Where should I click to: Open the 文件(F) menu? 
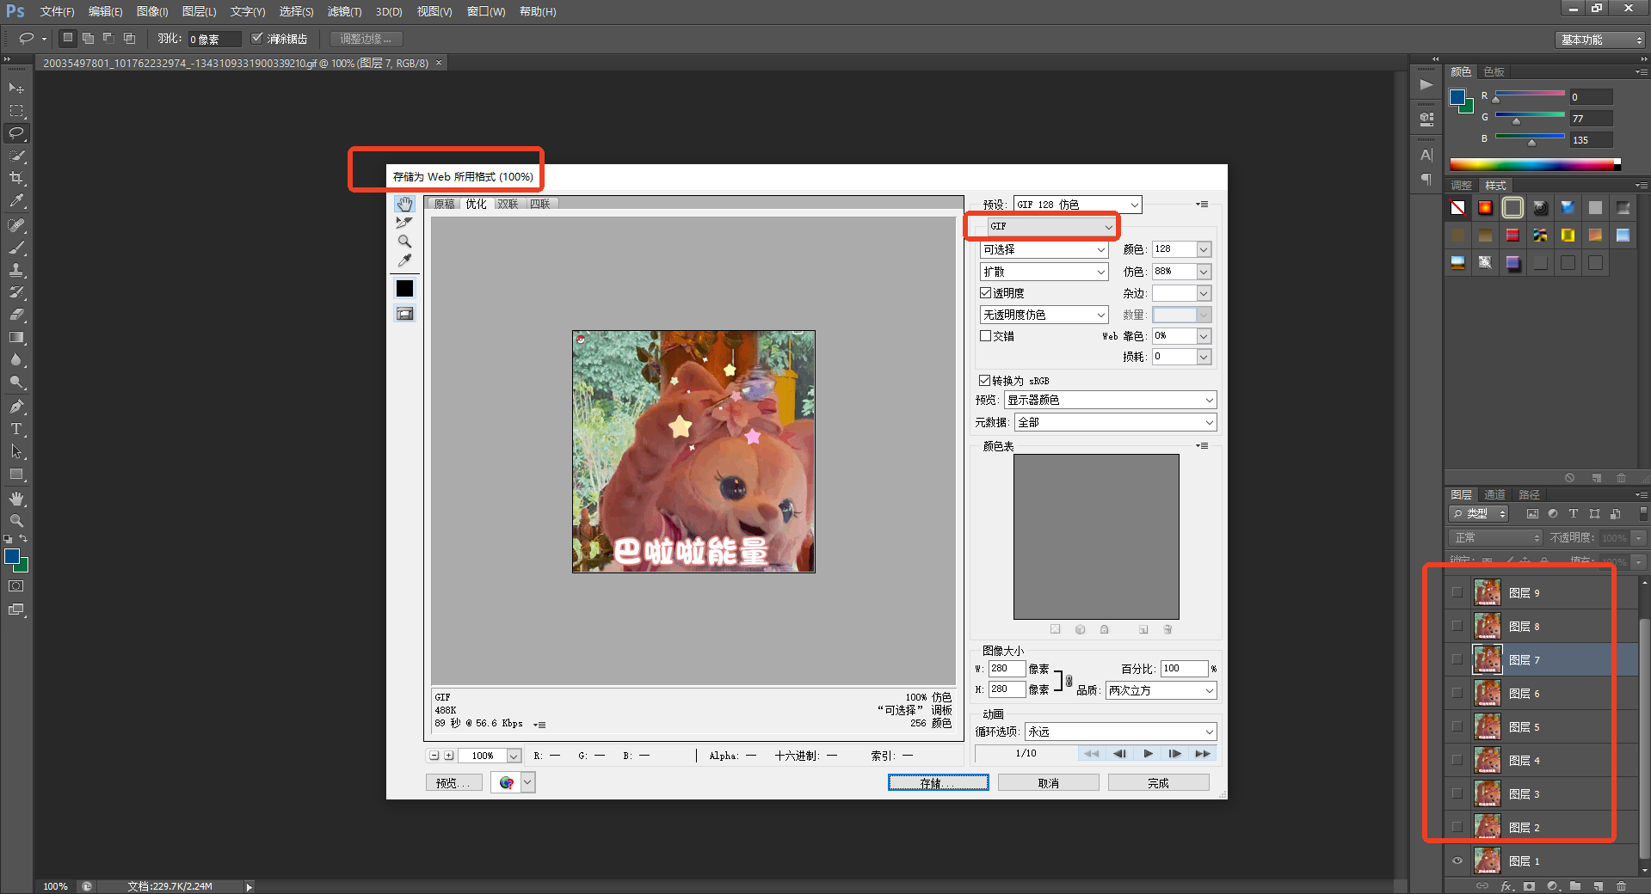pyautogui.click(x=57, y=12)
